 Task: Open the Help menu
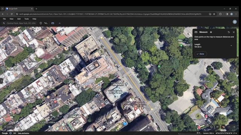pyautogui.click(x=34, y=19)
